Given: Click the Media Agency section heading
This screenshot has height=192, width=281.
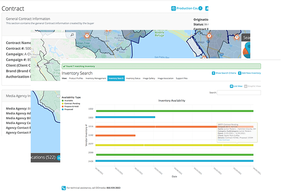Looking at the screenshot, I should coord(18,96).
